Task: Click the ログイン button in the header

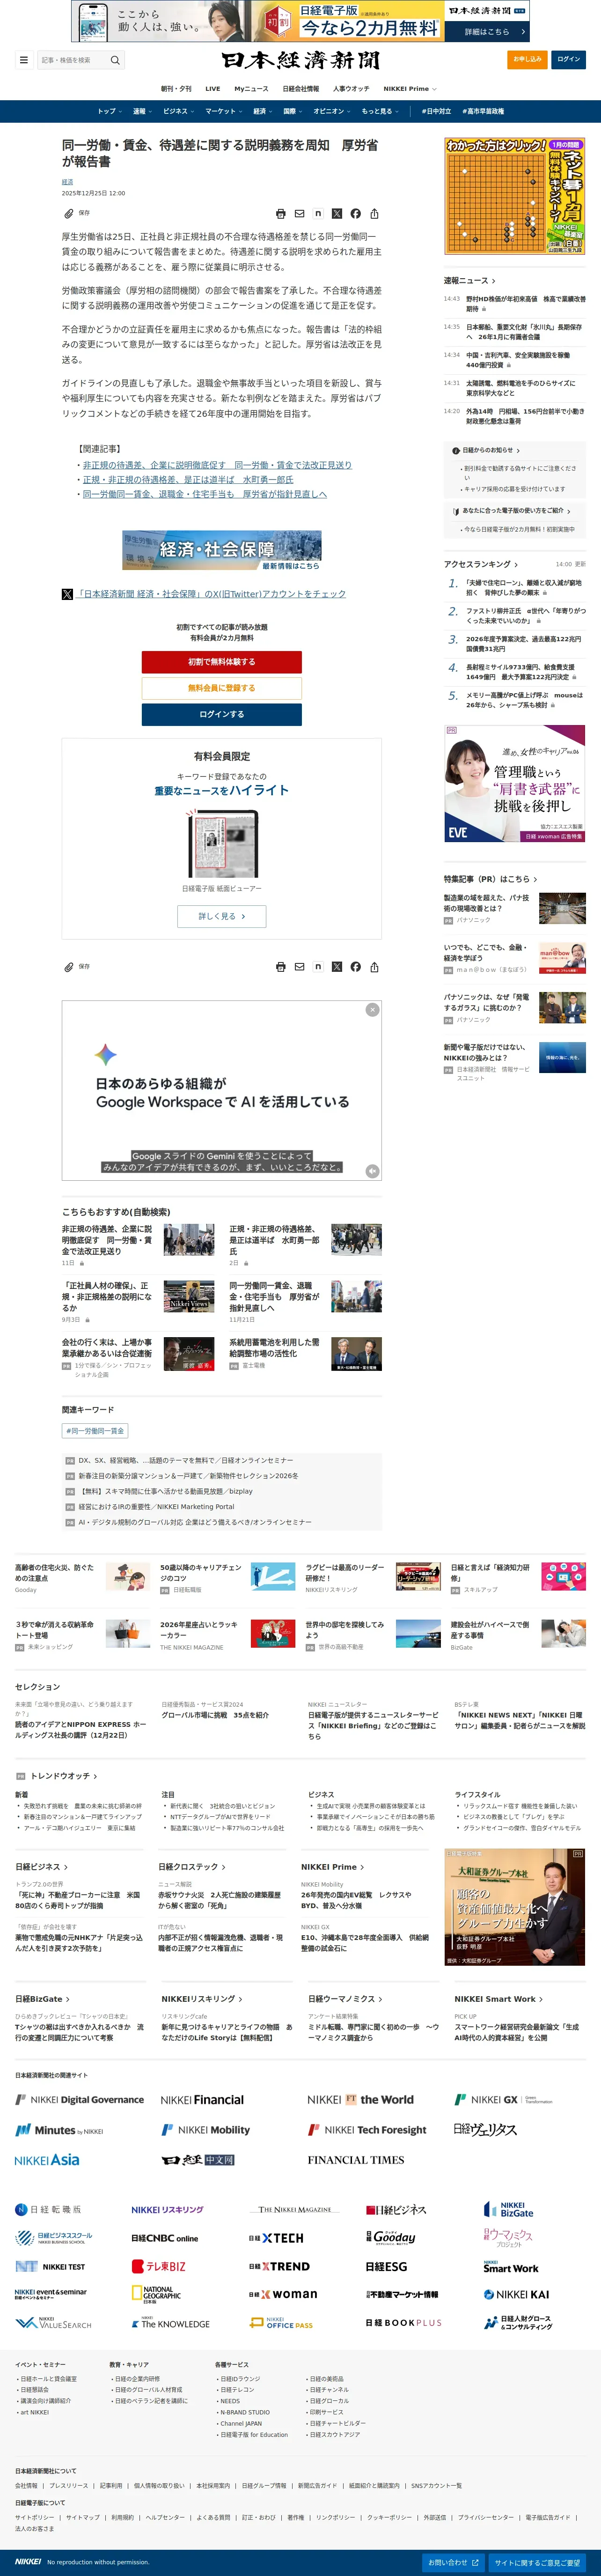Action: tap(568, 60)
